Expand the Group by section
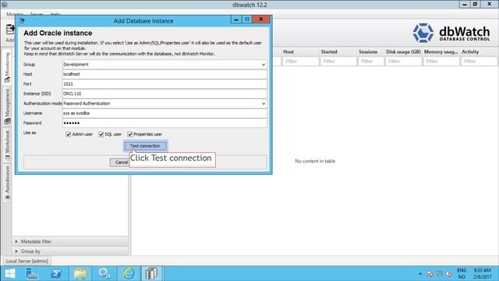Image resolution: width=499 pixels, height=281 pixels. click(70, 251)
